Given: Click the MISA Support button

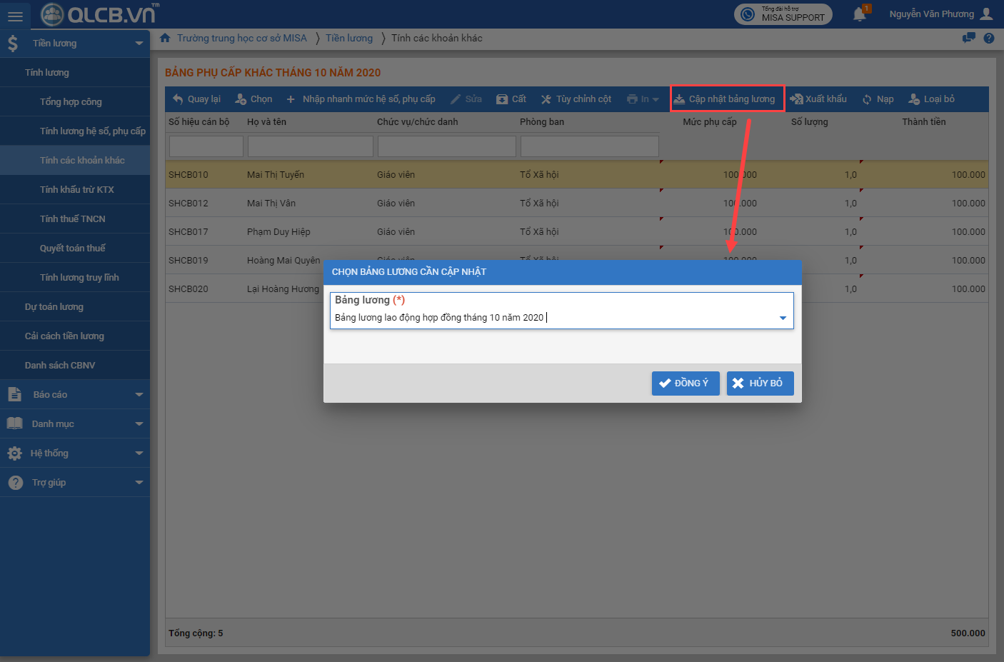Looking at the screenshot, I should coord(783,14).
